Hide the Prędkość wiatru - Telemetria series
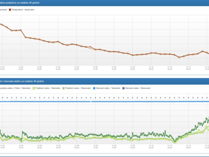 click(x=47, y=88)
